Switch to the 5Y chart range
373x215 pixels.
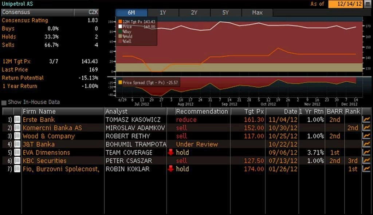click(x=225, y=13)
